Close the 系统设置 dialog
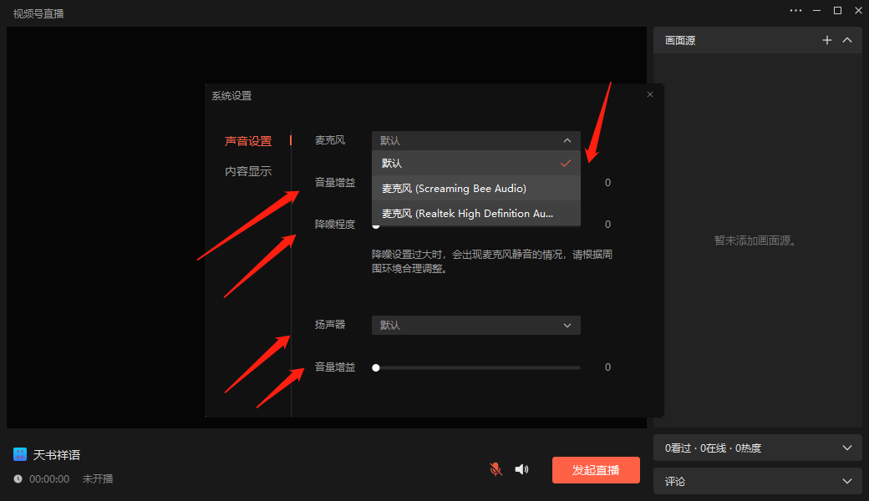This screenshot has width=869, height=501. click(650, 94)
